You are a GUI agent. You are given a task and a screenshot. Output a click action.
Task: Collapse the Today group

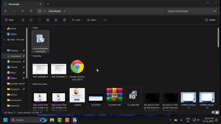[31, 28]
